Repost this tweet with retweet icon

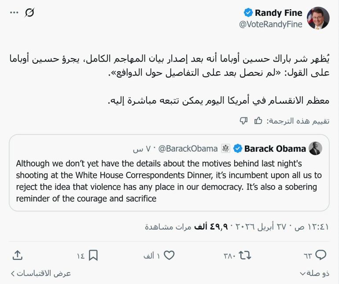[245, 255]
